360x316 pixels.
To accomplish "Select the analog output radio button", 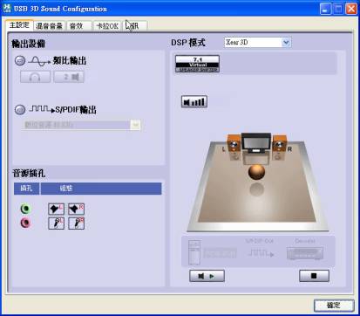I will coord(20,60).
